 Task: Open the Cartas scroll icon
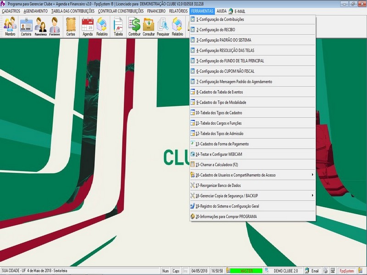(x=71, y=27)
